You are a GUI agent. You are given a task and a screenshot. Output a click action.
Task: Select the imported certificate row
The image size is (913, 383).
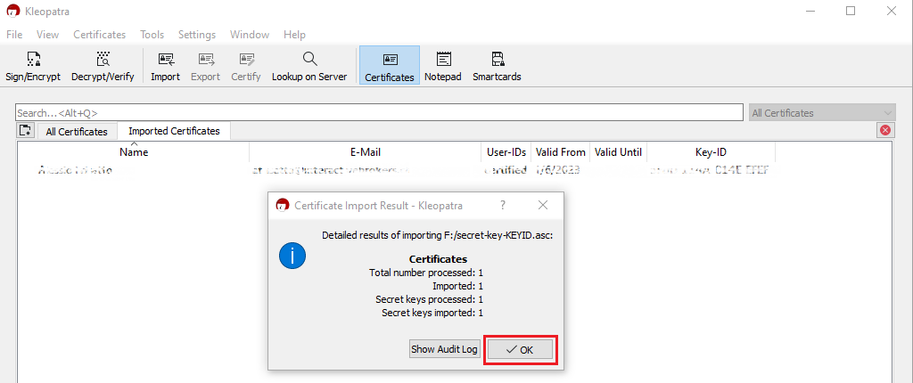tap(397, 170)
